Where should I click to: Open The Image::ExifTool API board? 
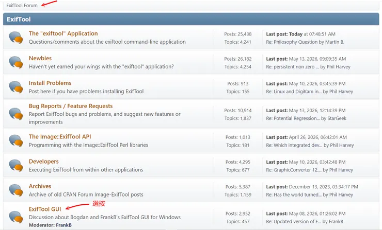coord(60,137)
